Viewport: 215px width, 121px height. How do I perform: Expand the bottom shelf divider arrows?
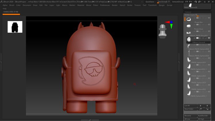coord(90,120)
